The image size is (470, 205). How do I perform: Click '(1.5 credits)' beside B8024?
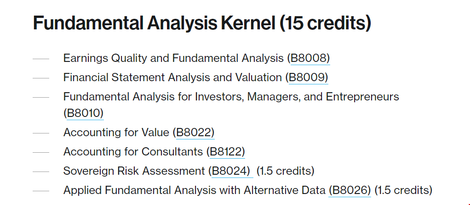point(285,171)
